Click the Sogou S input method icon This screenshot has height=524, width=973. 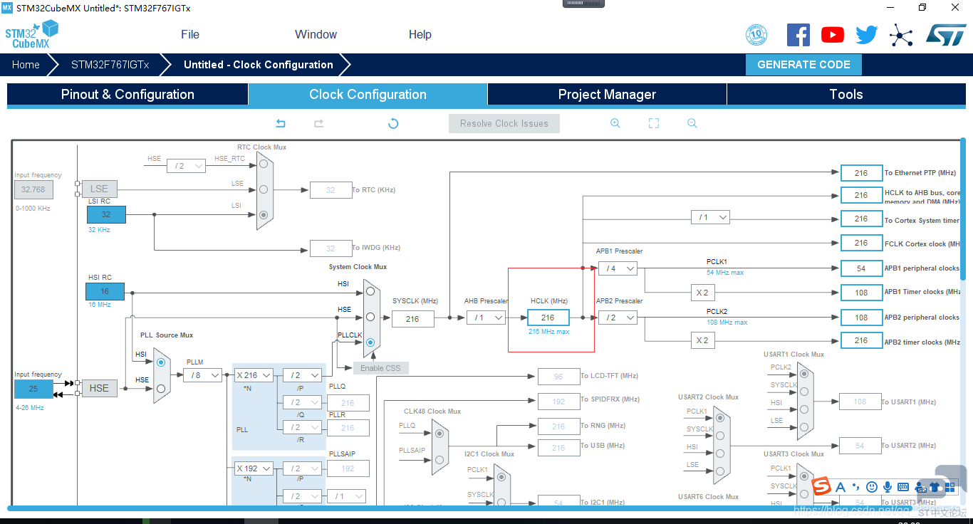click(x=822, y=487)
